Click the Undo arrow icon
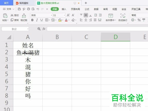 pos(38,9)
